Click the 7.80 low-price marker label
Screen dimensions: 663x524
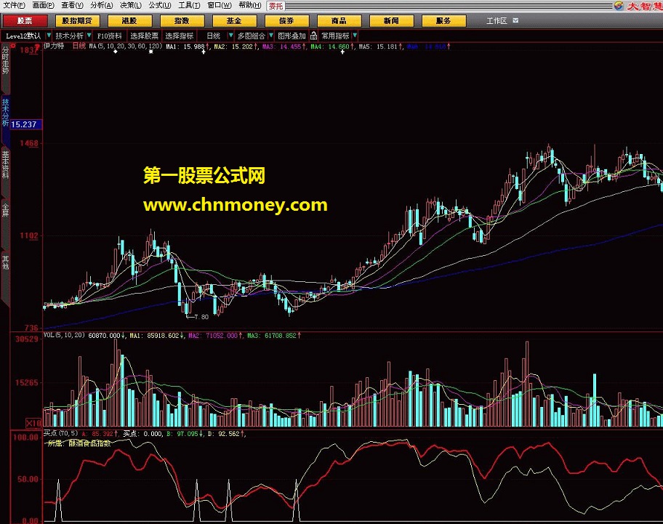pos(201,317)
